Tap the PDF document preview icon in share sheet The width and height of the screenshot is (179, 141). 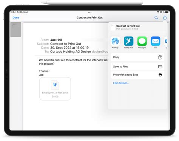(113, 28)
